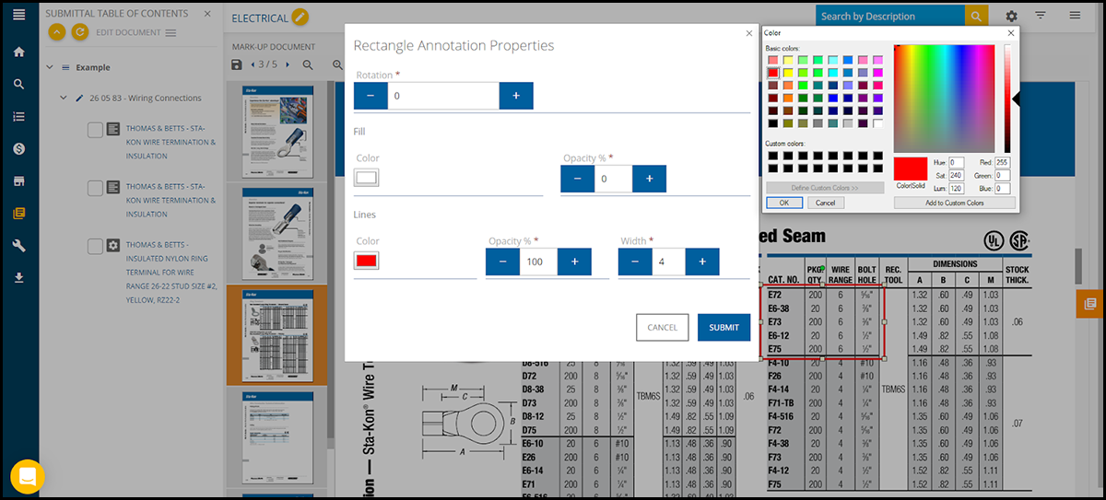Viewport: 1106px width, 500px height.
Task: Close the Submittal Table of Contents panel
Action: [207, 14]
